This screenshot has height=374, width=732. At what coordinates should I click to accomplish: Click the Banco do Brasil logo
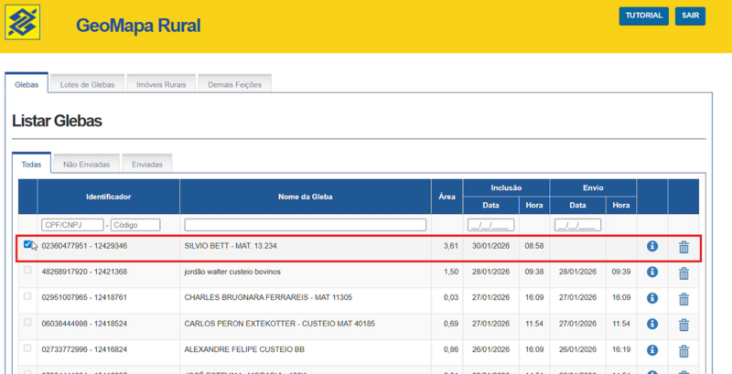[x=23, y=23]
